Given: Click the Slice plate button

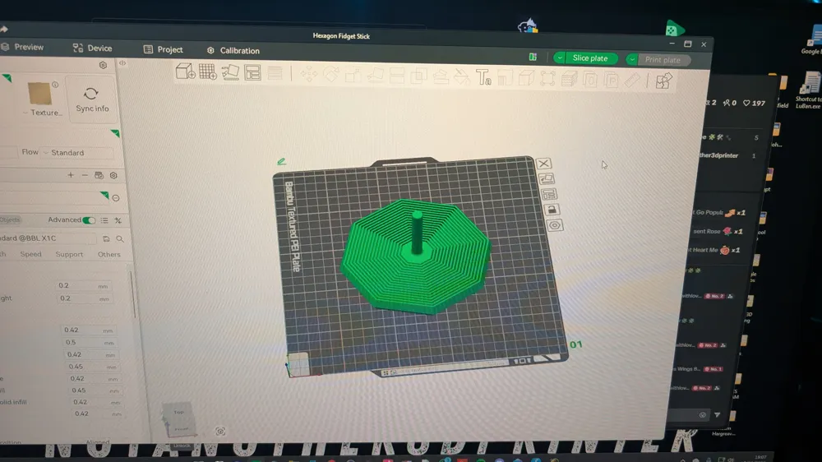Looking at the screenshot, I should pyautogui.click(x=589, y=58).
